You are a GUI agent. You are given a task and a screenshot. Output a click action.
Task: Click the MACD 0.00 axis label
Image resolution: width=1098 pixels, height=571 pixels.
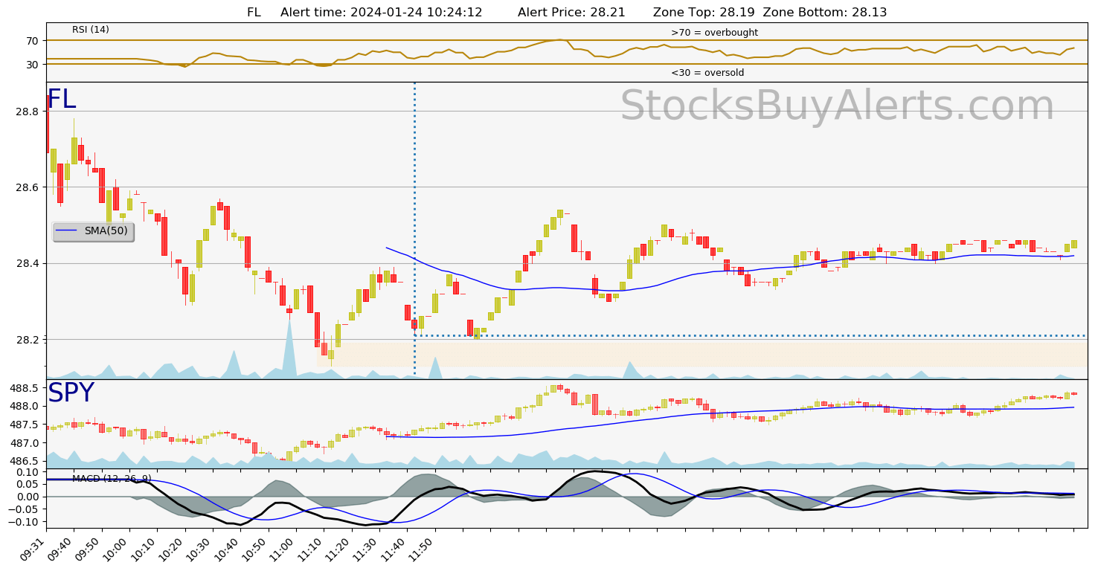click(x=27, y=497)
